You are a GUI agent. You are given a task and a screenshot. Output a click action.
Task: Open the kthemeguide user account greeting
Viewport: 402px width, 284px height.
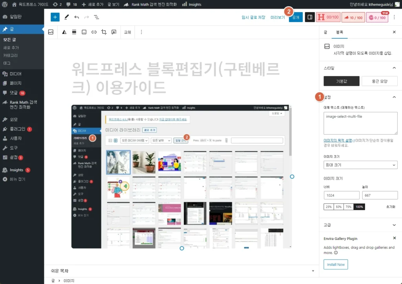coord(374,4)
